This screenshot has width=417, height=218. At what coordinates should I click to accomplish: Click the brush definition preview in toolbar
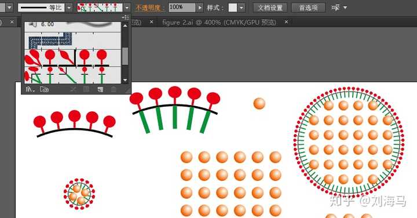[x=100, y=8]
